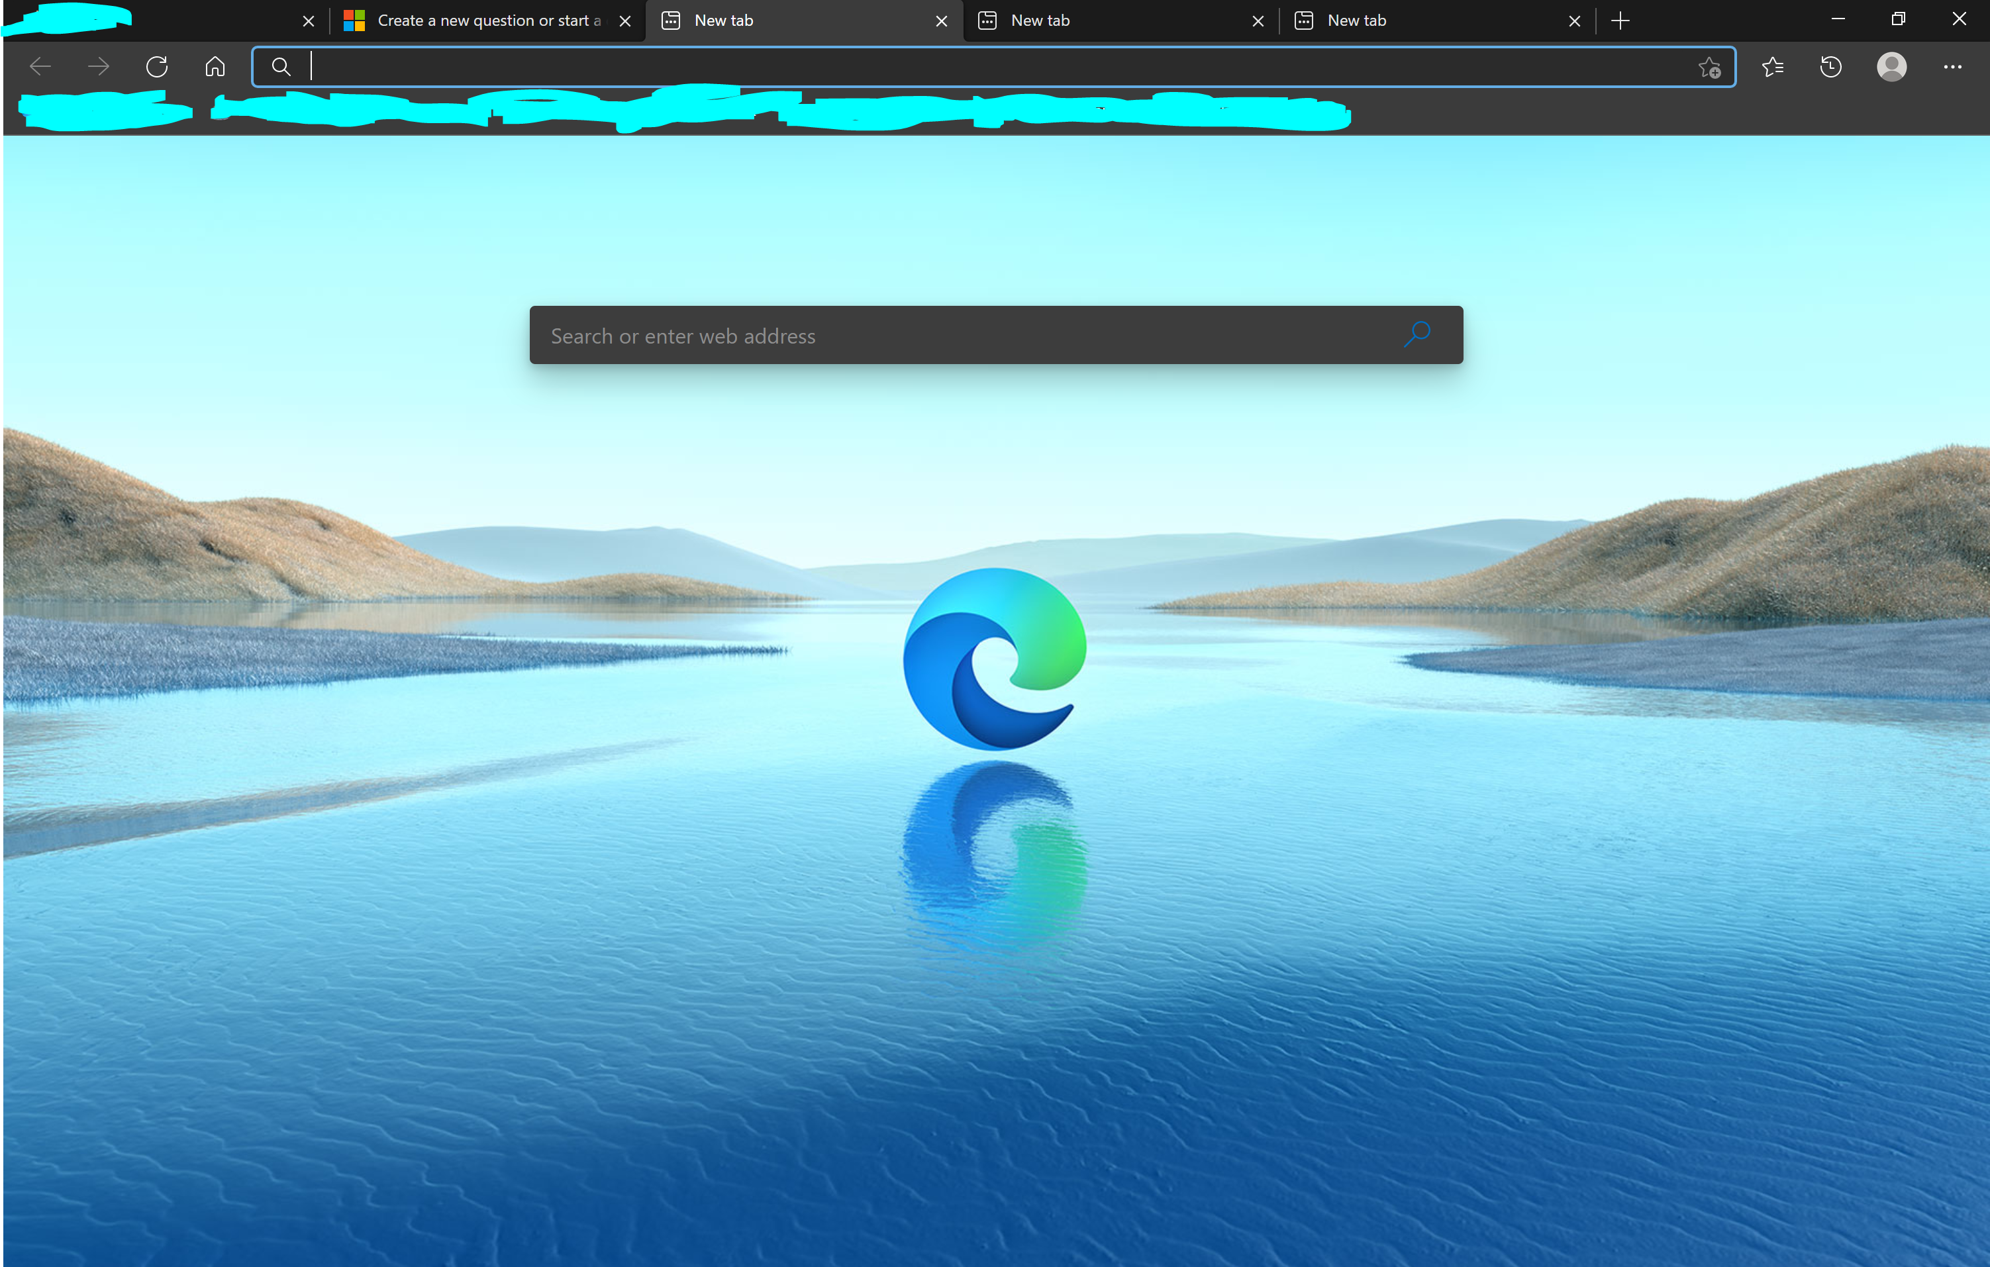
Task: Close the active New tab
Action: (x=941, y=21)
